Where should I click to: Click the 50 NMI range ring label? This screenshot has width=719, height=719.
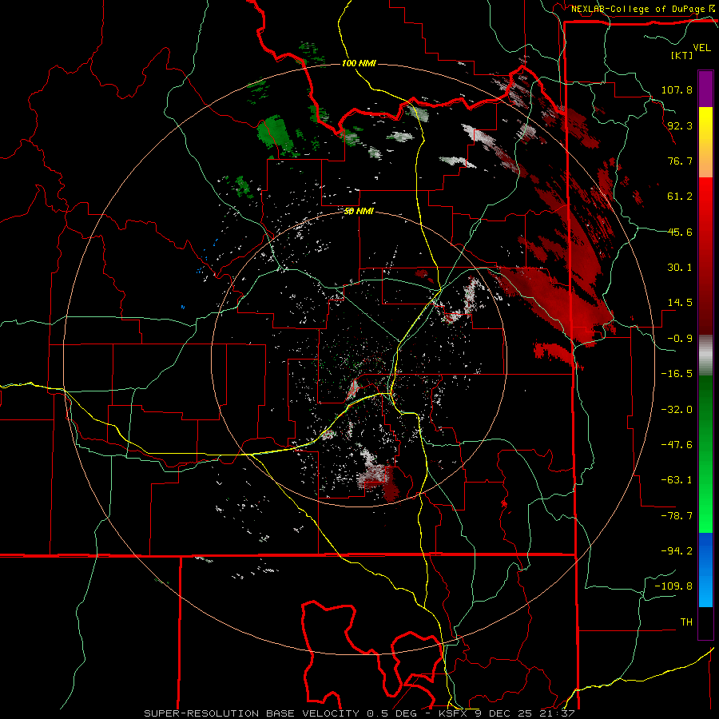pyautogui.click(x=359, y=211)
